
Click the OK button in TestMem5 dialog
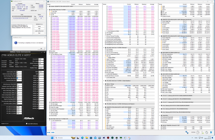tap(41, 48)
